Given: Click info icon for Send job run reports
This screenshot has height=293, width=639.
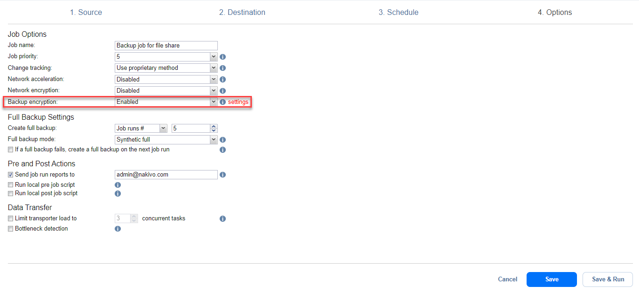Looking at the screenshot, I should (x=222, y=175).
